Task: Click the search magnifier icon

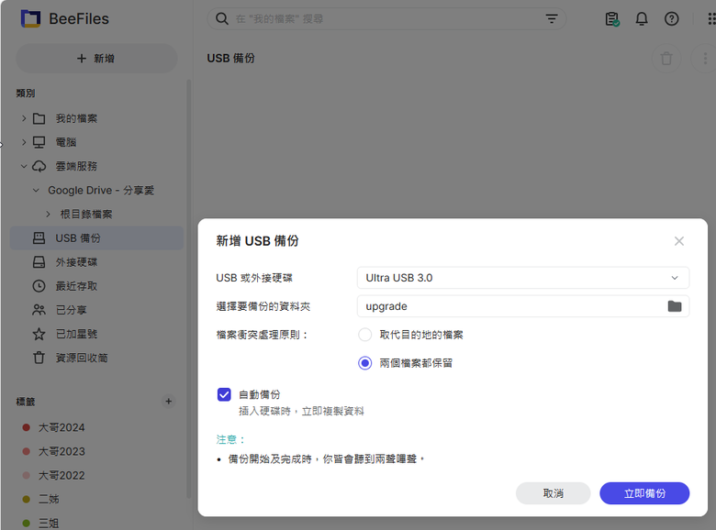Action: point(222,18)
